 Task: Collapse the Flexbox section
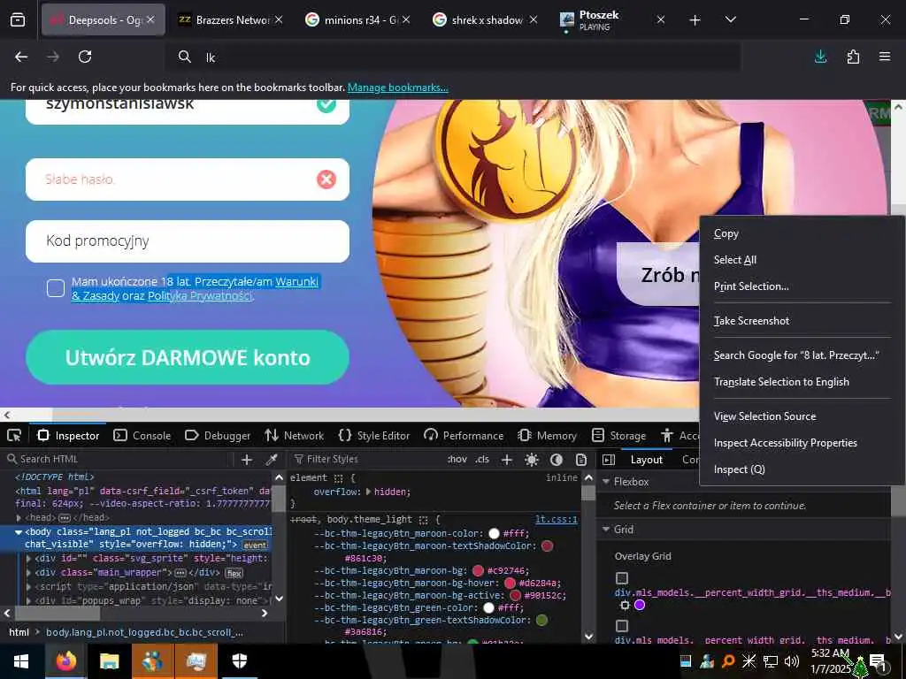coord(606,482)
